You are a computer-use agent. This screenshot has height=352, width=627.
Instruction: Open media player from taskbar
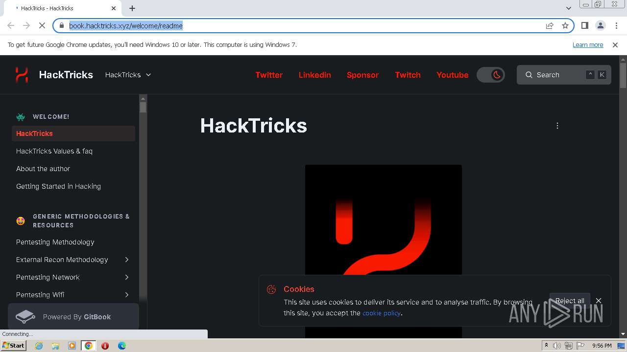(72, 346)
